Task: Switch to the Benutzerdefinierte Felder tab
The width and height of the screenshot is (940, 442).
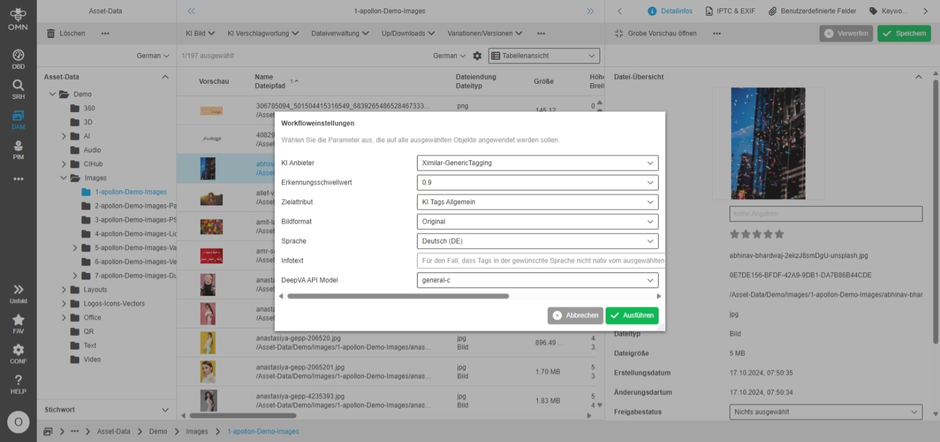Action: [812, 11]
